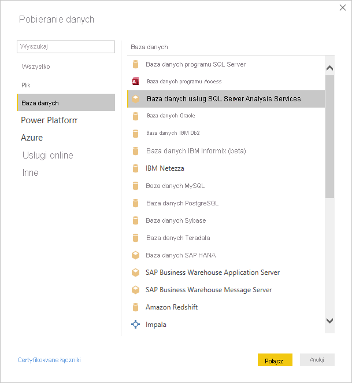Click the blue Impala connector icon
The height and width of the screenshot is (383, 352).
coord(135,325)
